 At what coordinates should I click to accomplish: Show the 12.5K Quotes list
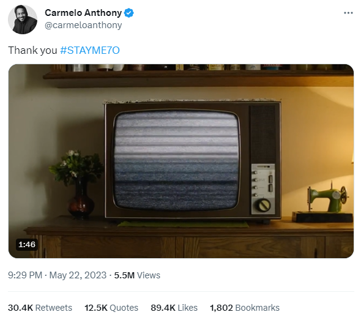coord(111,308)
